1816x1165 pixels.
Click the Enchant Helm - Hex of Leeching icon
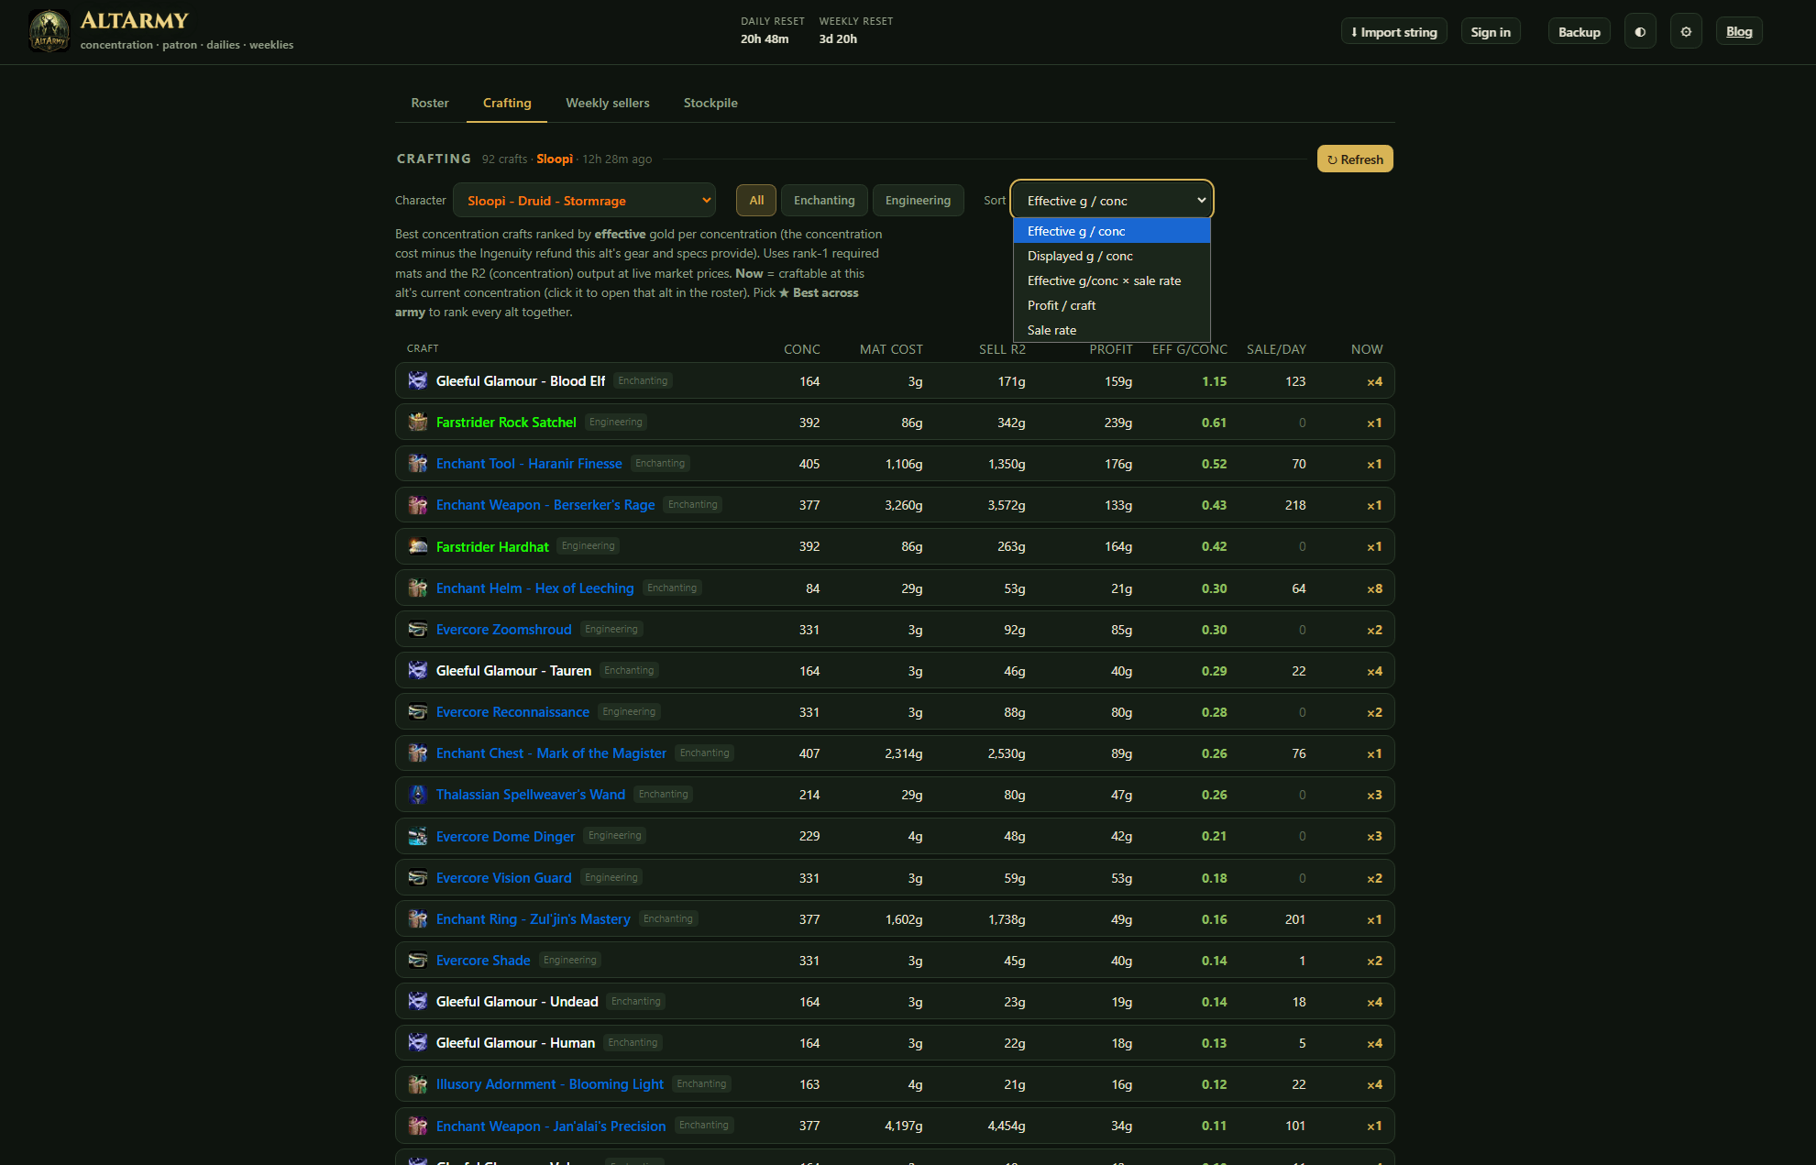418,588
